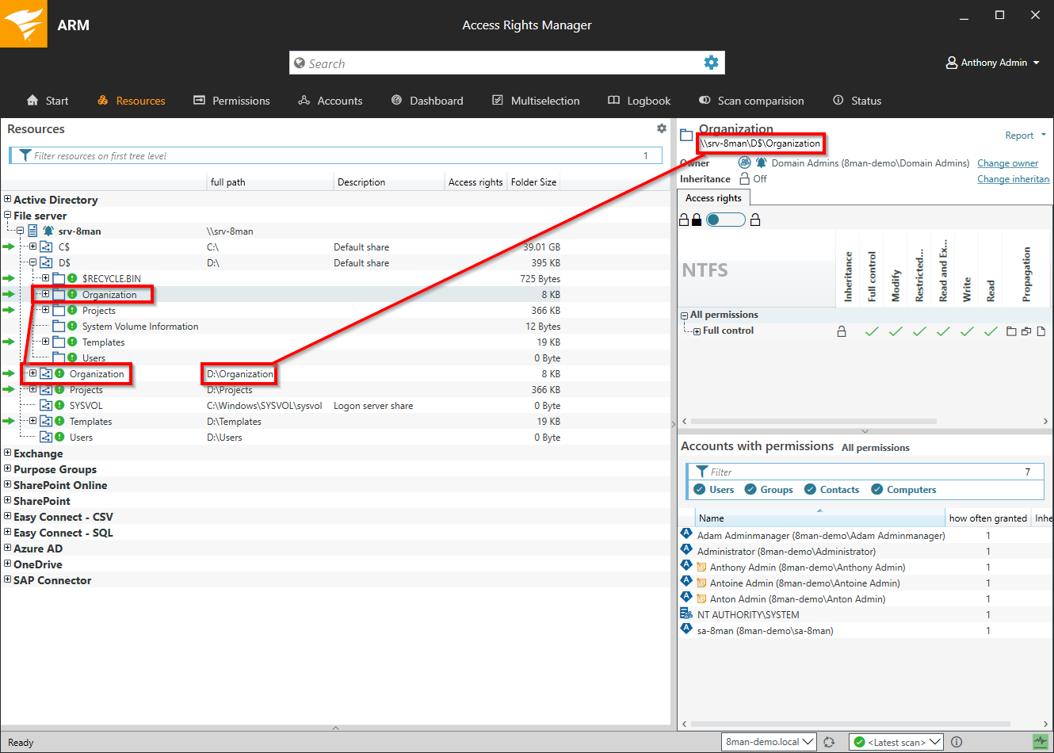1054x753 pixels.
Task: Toggle the Computers filter checkbox
Action: pos(877,489)
